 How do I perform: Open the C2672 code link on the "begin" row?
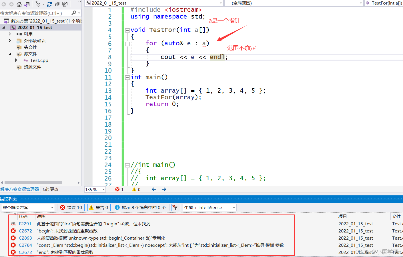pos(25,231)
